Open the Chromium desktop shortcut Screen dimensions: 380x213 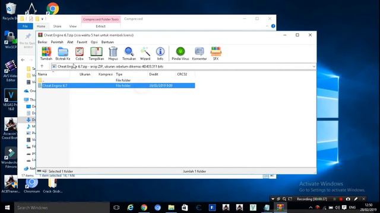click(x=31, y=185)
